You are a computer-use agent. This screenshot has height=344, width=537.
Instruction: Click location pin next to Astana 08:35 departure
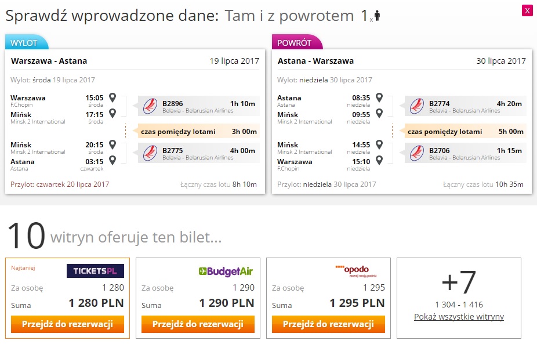[379, 97]
